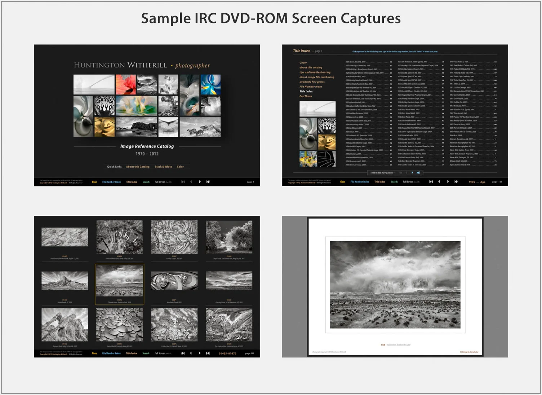Open headlamp detail thumbnail in grid

[174, 281]
